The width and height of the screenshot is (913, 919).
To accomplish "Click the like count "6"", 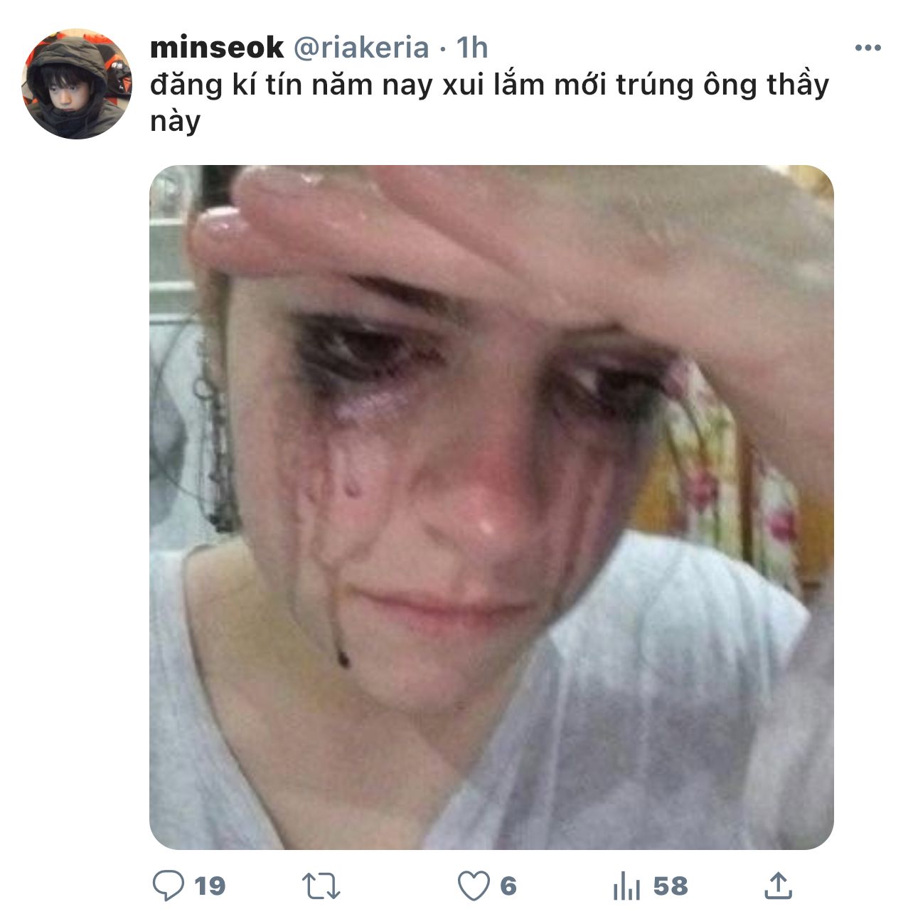I will coord(508,886).
